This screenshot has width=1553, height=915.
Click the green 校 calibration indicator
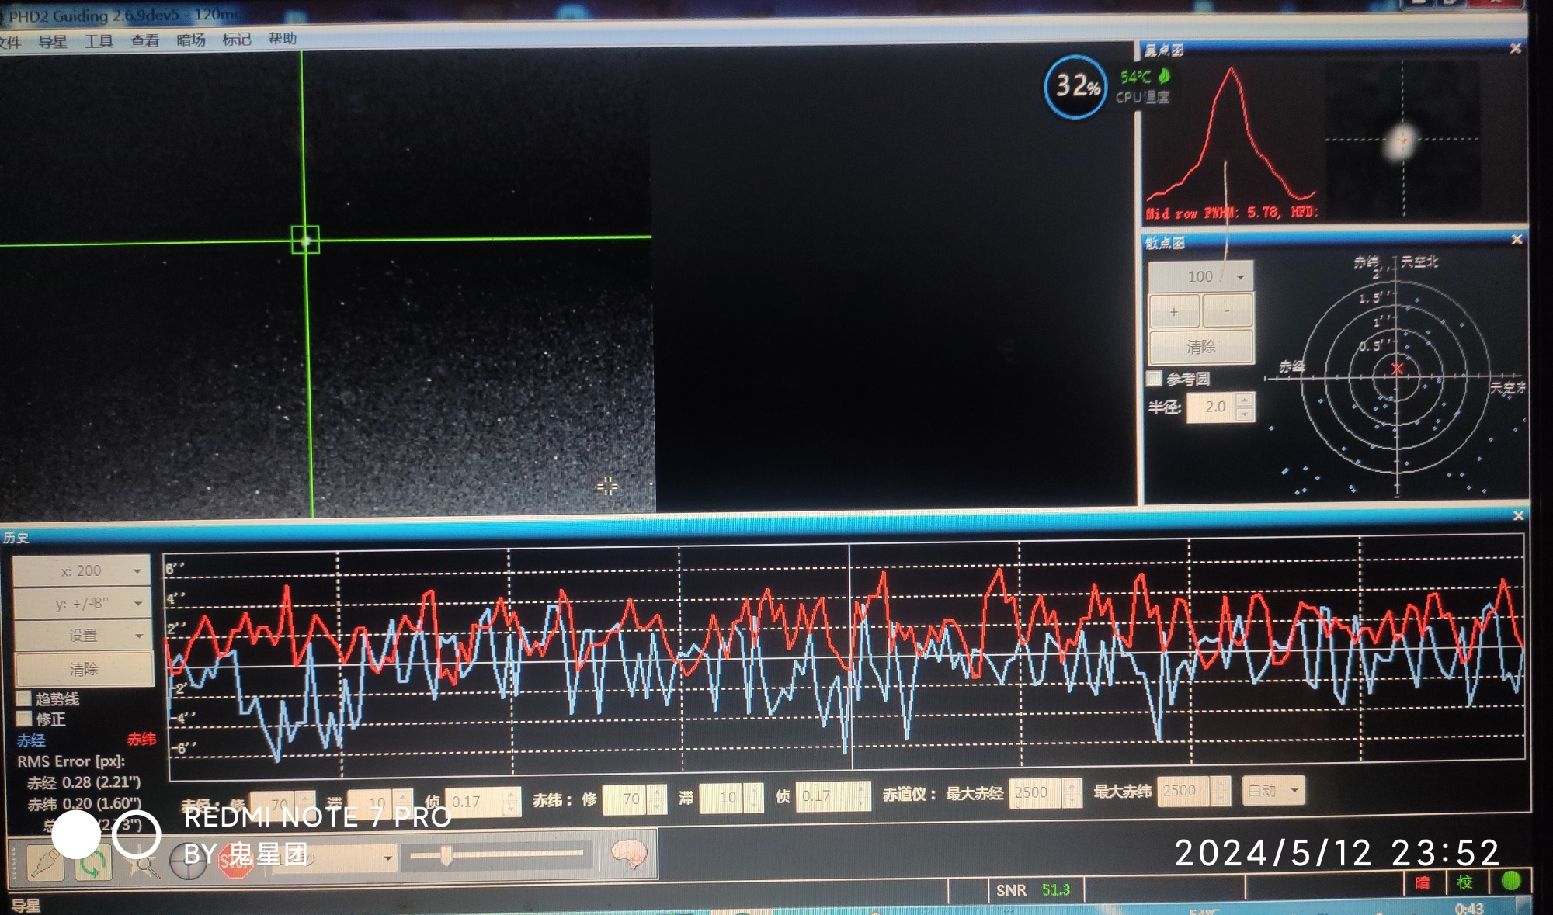1464,882
